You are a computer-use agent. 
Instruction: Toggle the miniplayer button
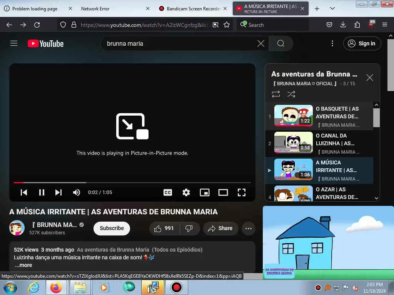205,192
